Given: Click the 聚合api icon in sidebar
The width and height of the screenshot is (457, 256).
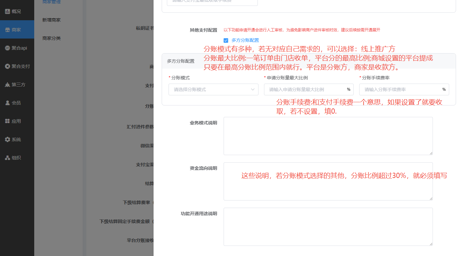Looking at the screenshot, I should (x=7, y=48).
